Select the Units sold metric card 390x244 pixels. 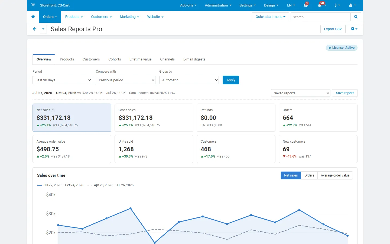coord(154,149)
